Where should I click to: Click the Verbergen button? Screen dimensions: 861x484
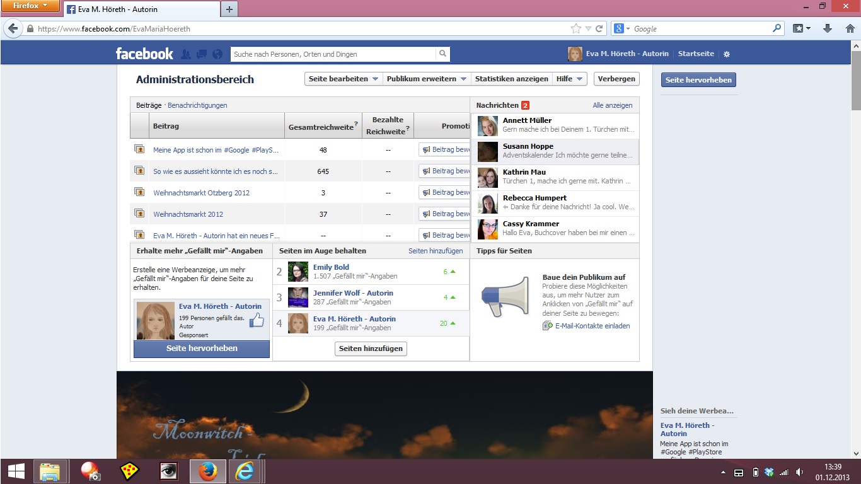616,79
